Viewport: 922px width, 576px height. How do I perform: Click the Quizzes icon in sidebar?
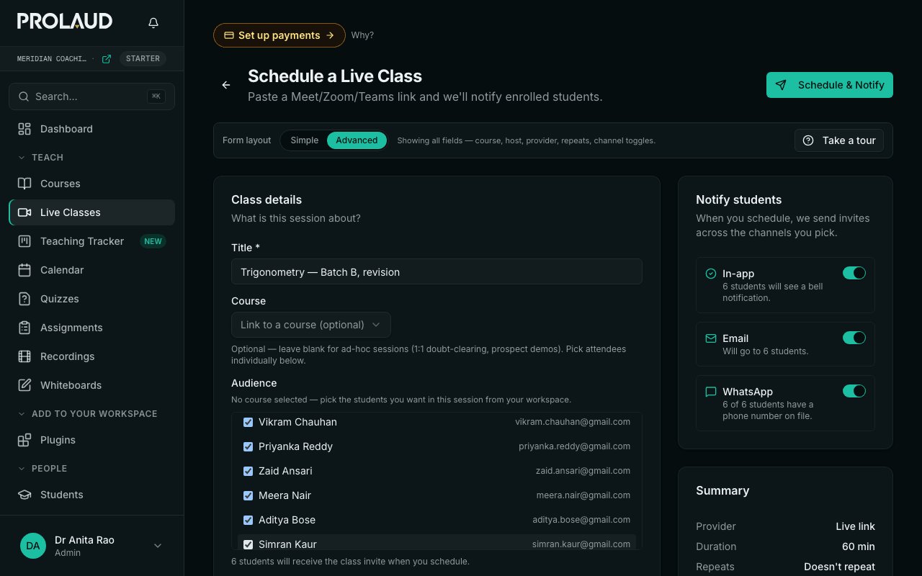(24, 299)
